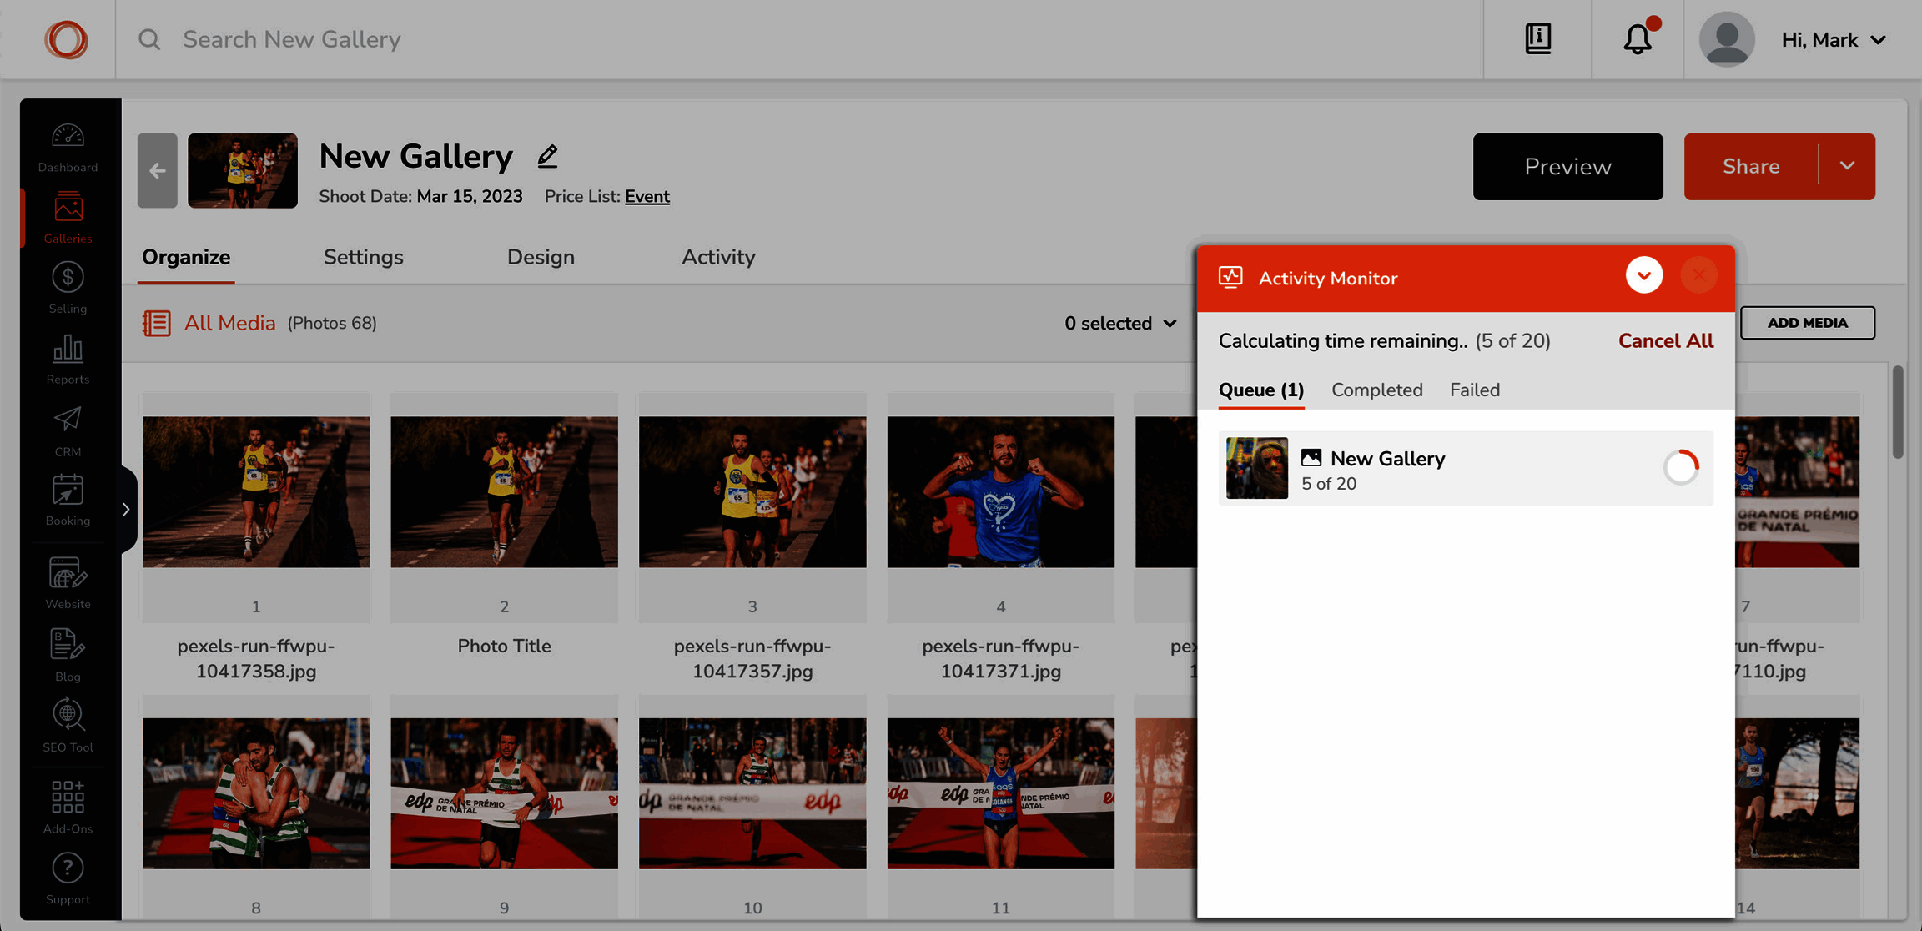Open the Event price list link

pyautogui.click(x=647, y=196)
